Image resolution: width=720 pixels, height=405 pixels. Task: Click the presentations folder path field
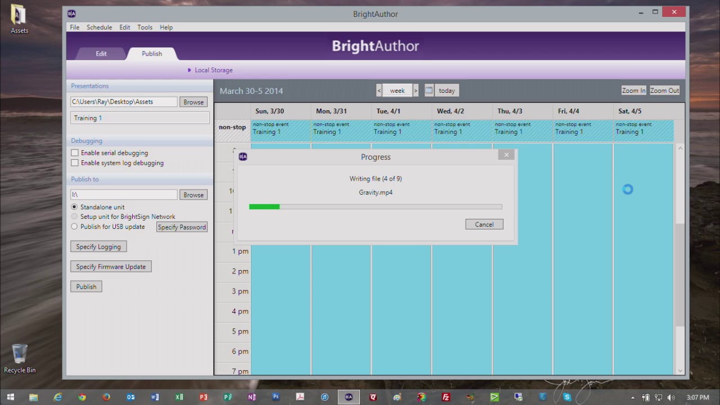click(x=124, y=102)
